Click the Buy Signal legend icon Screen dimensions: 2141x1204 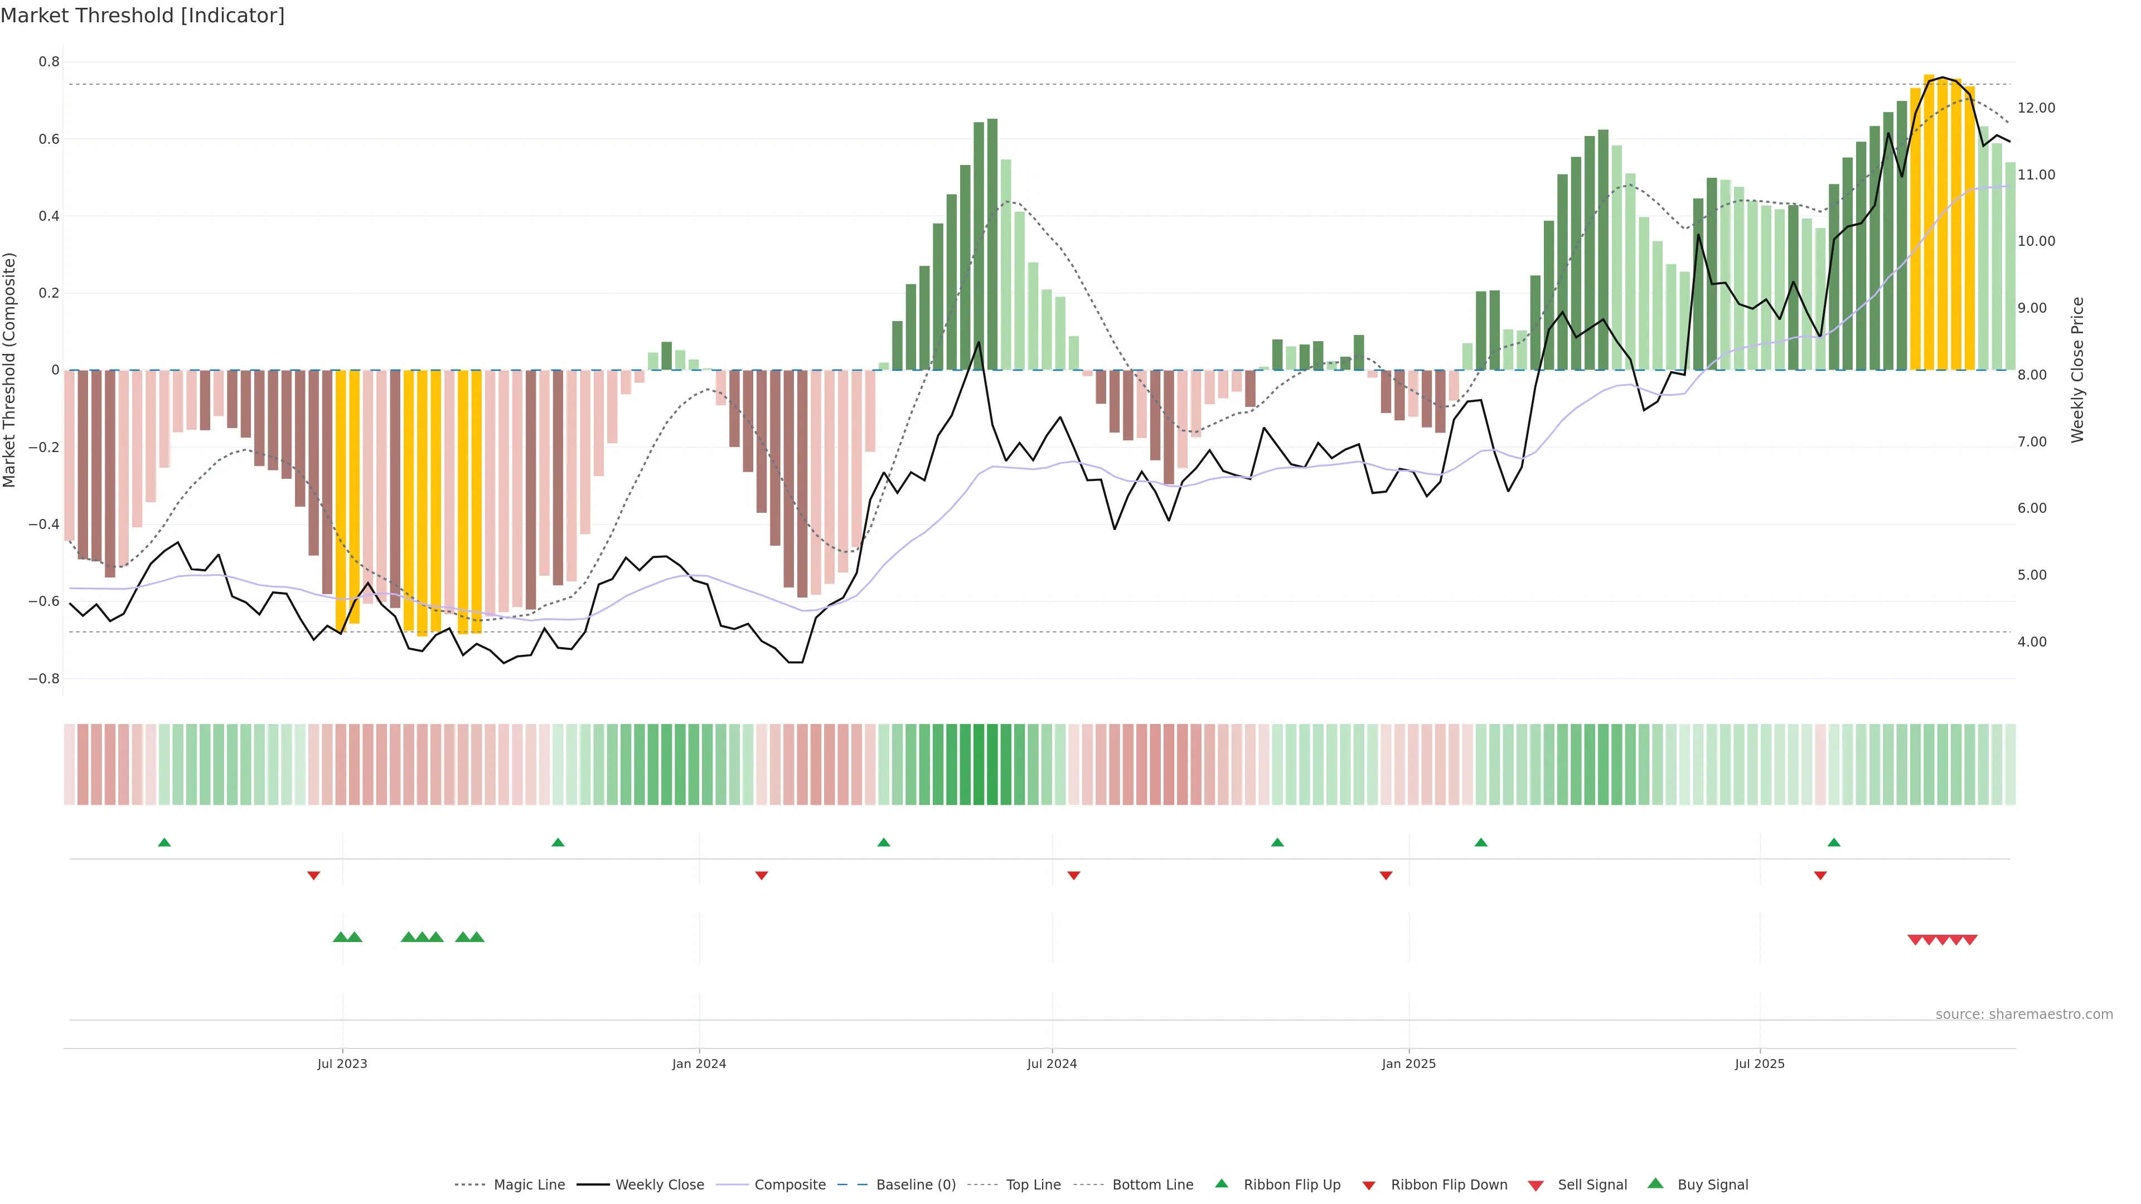[x=1655, y=1183]
